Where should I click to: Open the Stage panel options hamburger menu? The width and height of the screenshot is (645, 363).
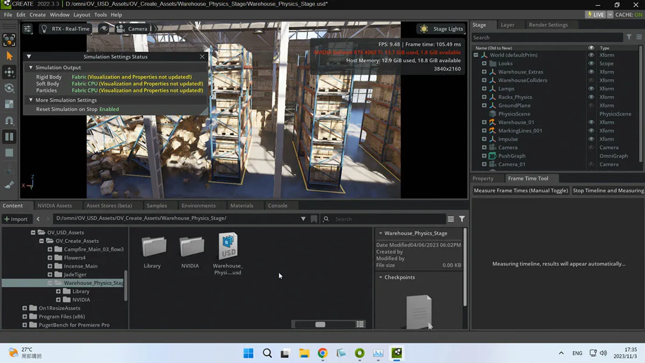click(638, 37)
